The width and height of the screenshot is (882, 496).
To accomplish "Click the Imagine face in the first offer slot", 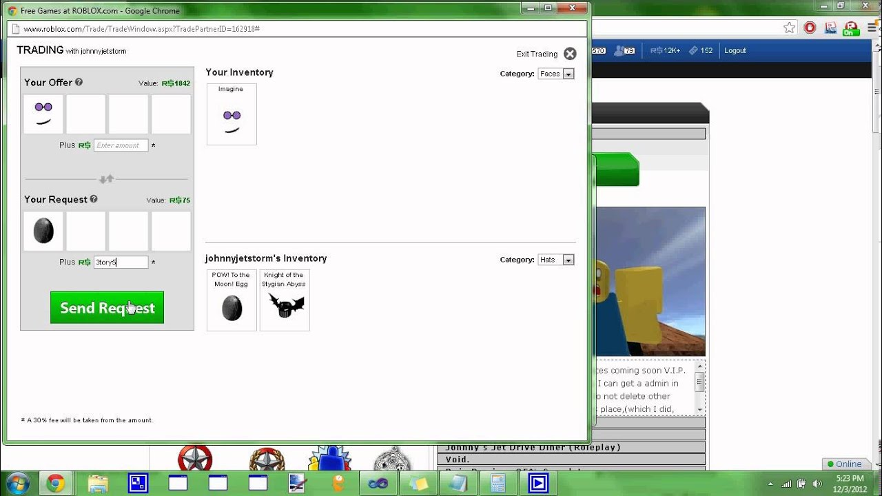I will pyautogui.click(x=43, y=114).
